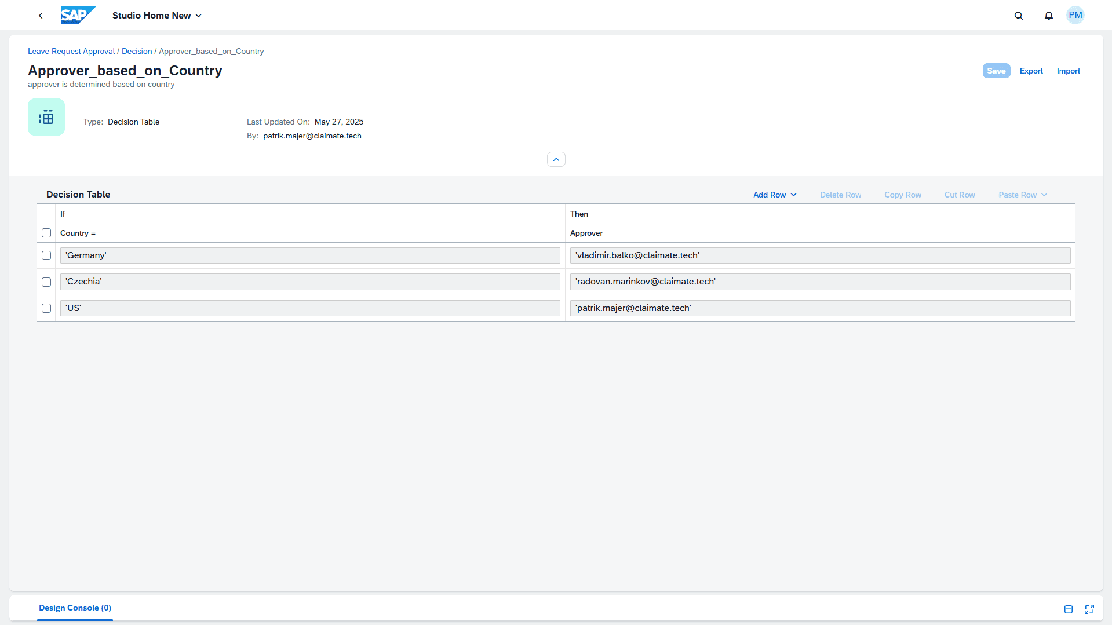
Task: Click Delete Row in the toolbar
Action: [840, 195]
